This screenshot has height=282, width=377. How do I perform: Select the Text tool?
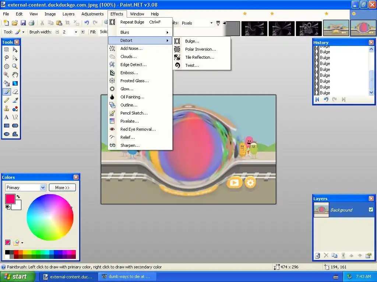point(7,117)
